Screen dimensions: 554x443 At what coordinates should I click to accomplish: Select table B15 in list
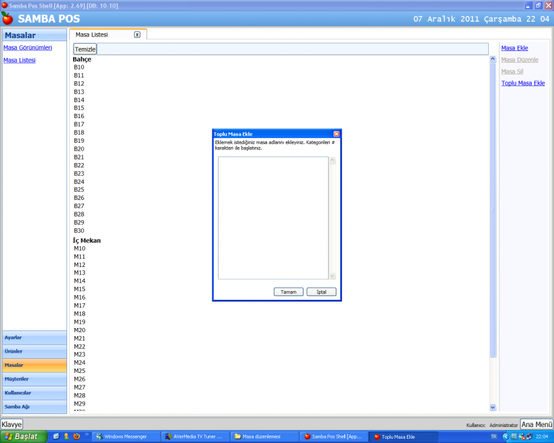click(79, 108)
